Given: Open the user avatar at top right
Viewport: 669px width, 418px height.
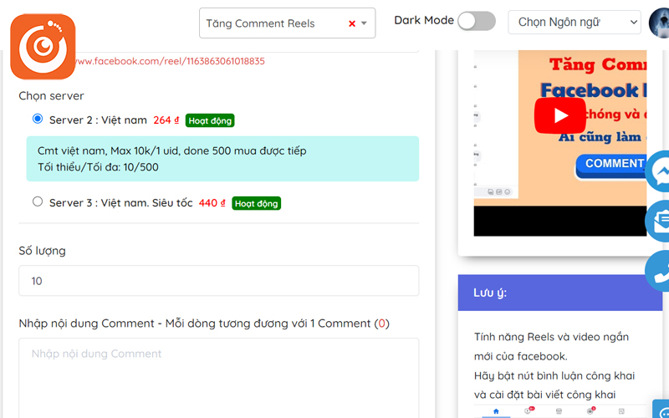Looking at the screenshot, I should [659, 23].
